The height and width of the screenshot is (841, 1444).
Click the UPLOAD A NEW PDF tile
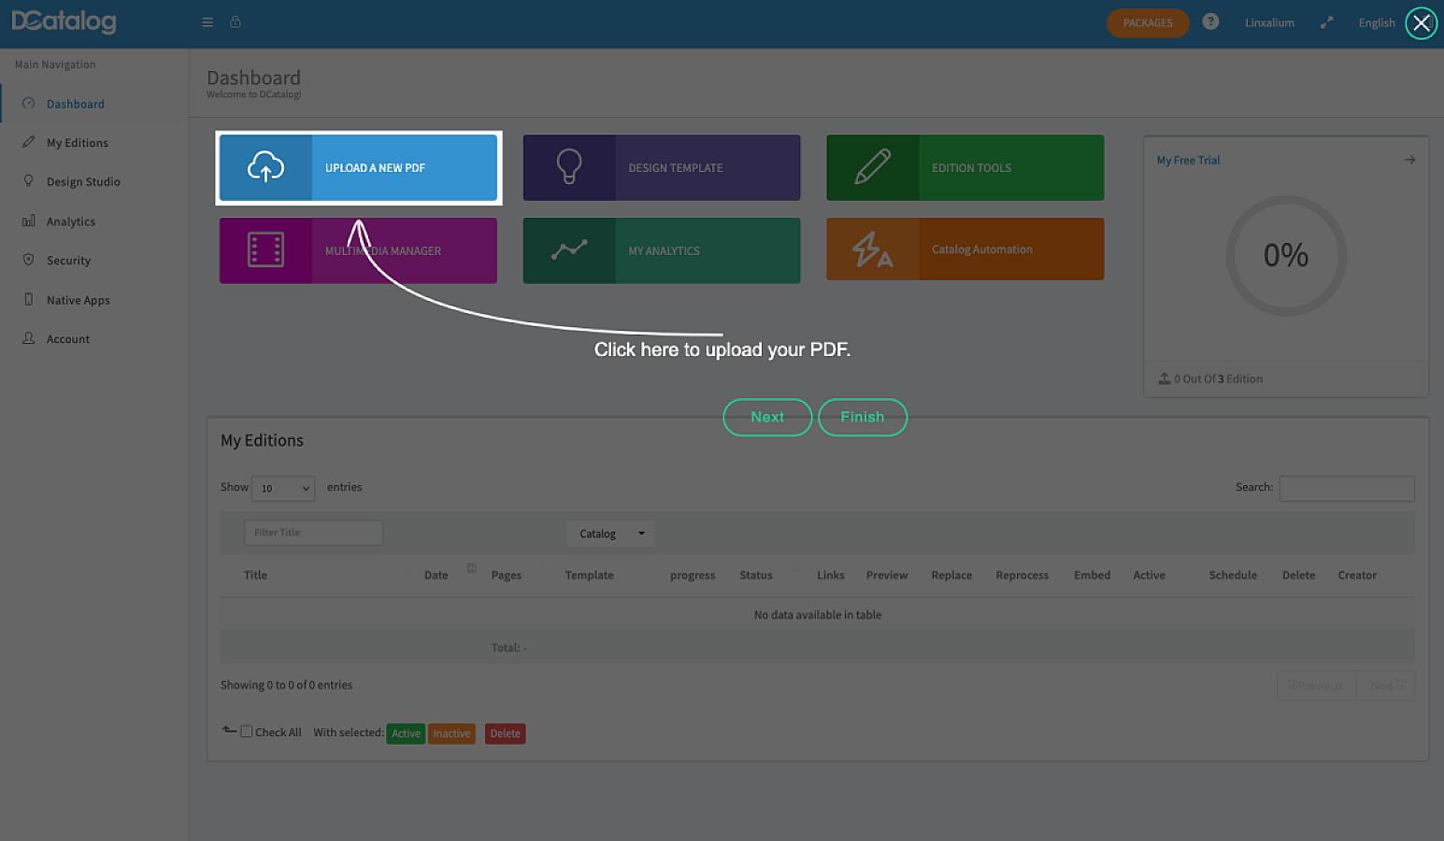click(x=359, y=167)
